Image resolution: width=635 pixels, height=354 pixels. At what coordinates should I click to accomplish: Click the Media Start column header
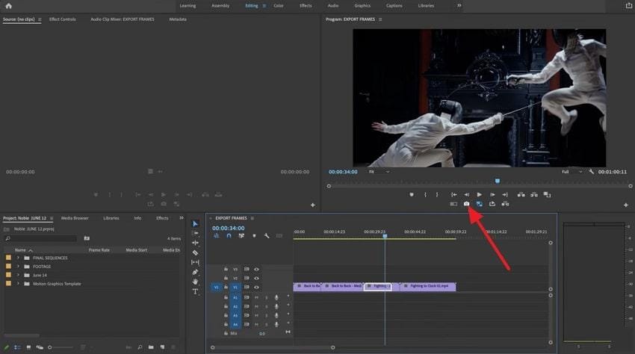pyautogui.click(x=137, y=250)
